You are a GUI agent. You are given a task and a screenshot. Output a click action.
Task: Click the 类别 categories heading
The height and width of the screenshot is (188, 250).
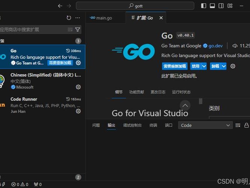(x=214, y=108)
